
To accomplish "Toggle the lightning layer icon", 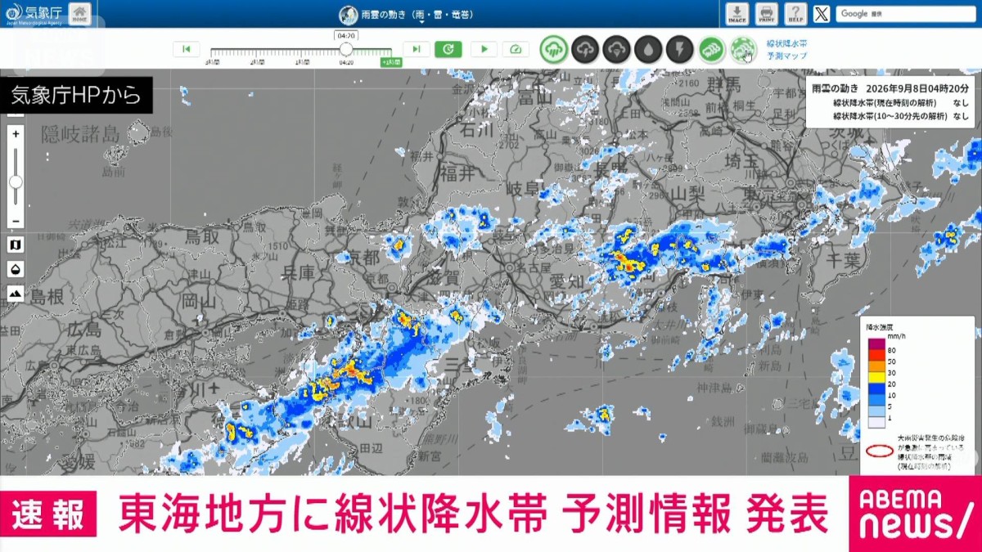I will click(679, 50).
